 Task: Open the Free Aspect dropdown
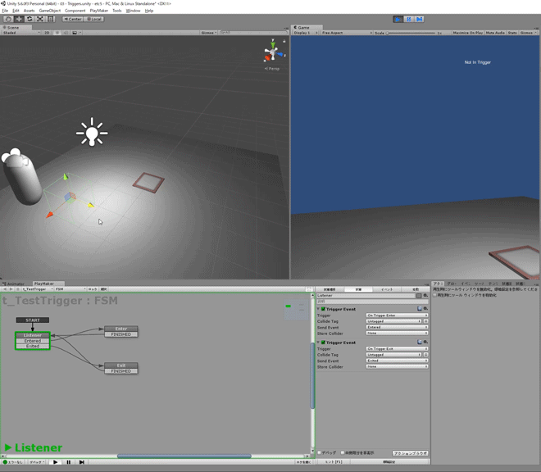347,33
